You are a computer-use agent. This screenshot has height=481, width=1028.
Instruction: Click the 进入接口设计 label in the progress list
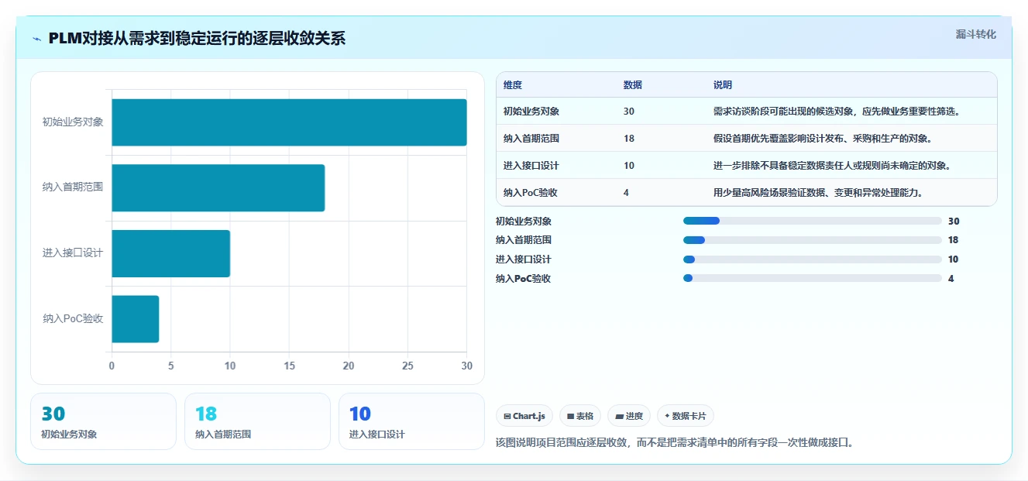pyautogui.click(x=524, y=259)
